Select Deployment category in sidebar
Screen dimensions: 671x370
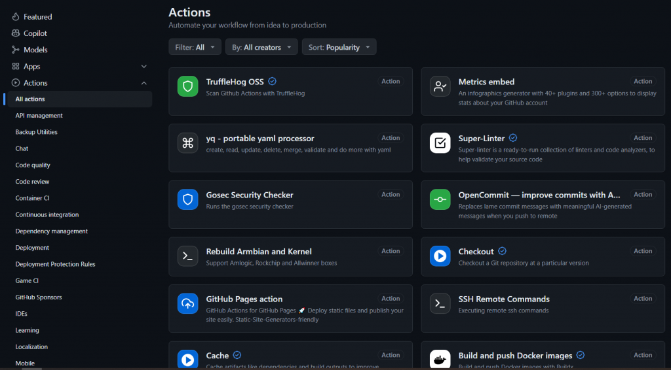tap(32, 248)
